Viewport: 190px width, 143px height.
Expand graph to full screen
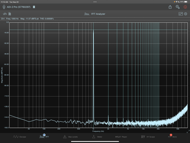coord(188,132)
